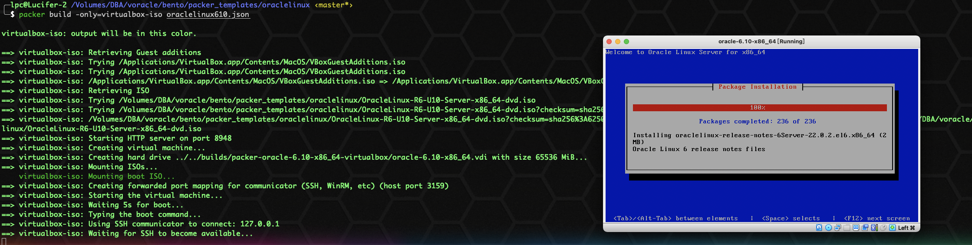
Task: Open the optical disk status icon
Action: (828, 228)
